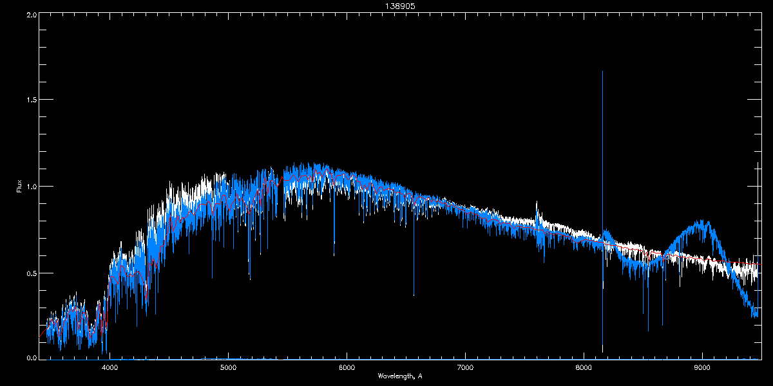The width and height of the screenshot is (773, 386).
Task: Click the 9000 x-axis tick label
Action: tap(702, 367)
